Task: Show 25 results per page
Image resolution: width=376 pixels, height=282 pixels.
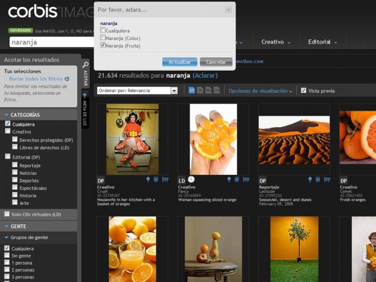Action: pyautogui.click(x=191, y=90)
